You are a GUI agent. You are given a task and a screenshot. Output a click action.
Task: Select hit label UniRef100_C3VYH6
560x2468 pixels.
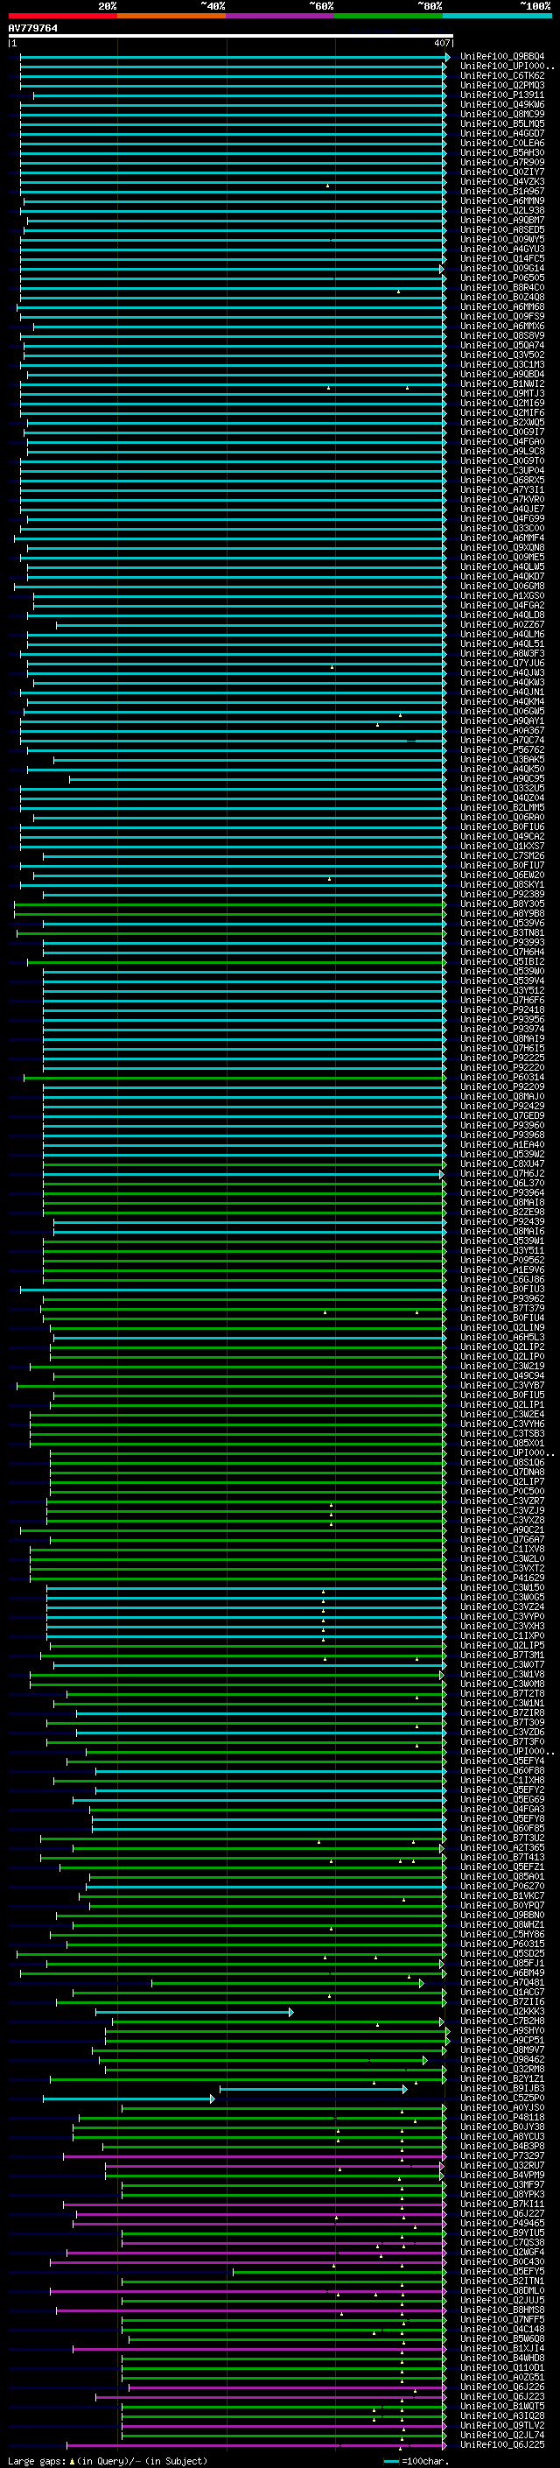[501, 1424]
